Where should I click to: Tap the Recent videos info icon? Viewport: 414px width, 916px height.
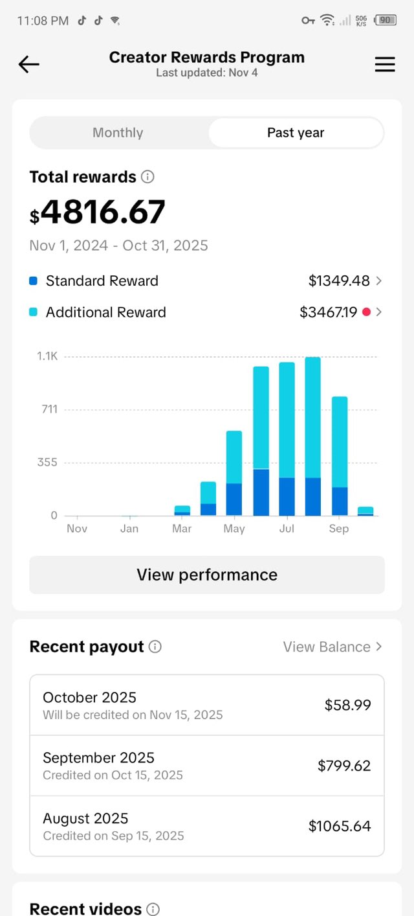(153, 909)
